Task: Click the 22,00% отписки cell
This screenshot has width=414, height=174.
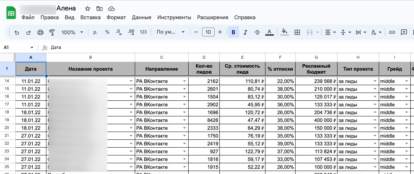Action: (280, 81)
